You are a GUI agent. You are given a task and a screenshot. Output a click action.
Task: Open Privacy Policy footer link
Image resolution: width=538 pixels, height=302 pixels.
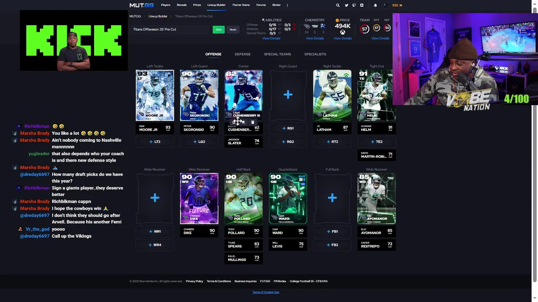pyautogui.click(x=195, y=281)
